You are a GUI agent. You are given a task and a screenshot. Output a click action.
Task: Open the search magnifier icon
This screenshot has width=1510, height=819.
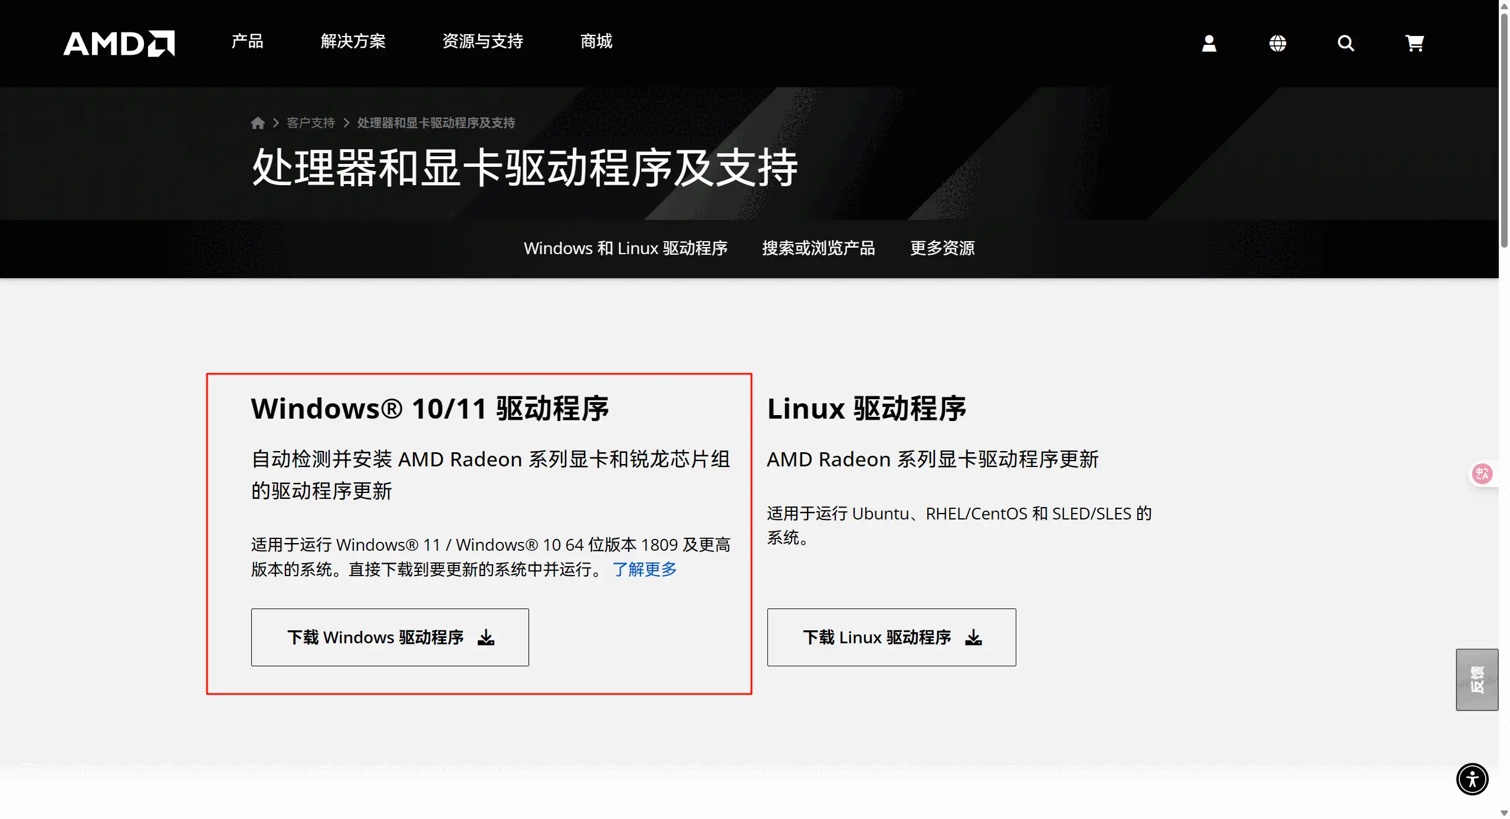coord(1346,43)
